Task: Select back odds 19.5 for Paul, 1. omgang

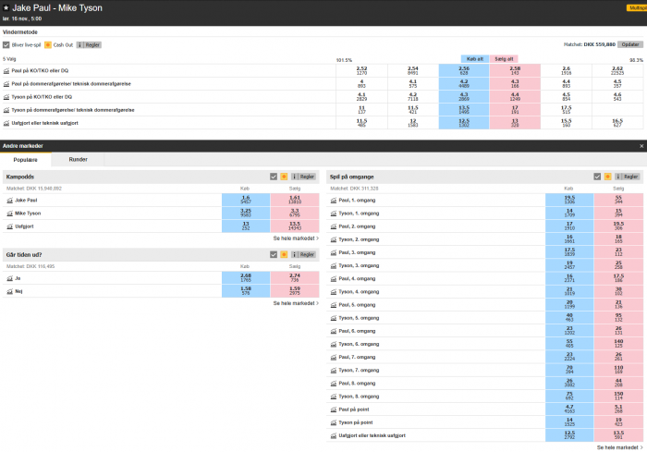Action: pyautogui.click(x=569, y=201)
